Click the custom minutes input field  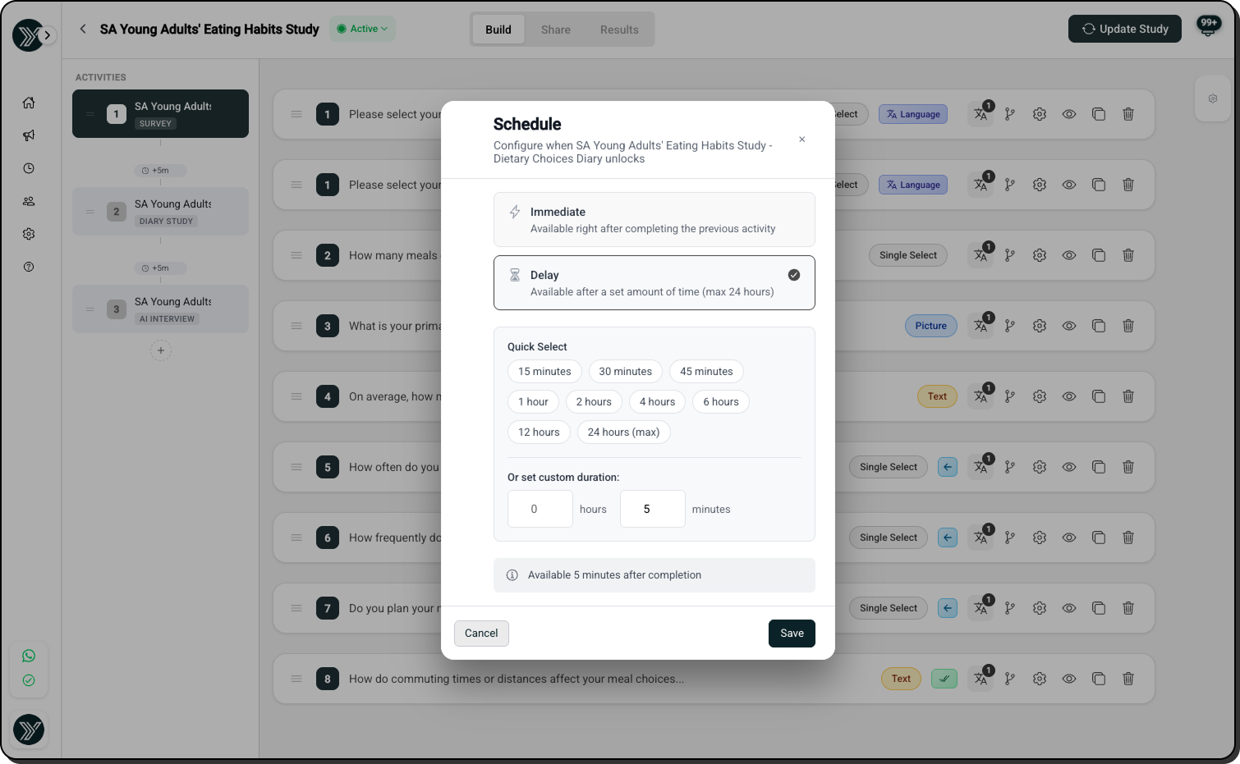click(x=652, y=509)
